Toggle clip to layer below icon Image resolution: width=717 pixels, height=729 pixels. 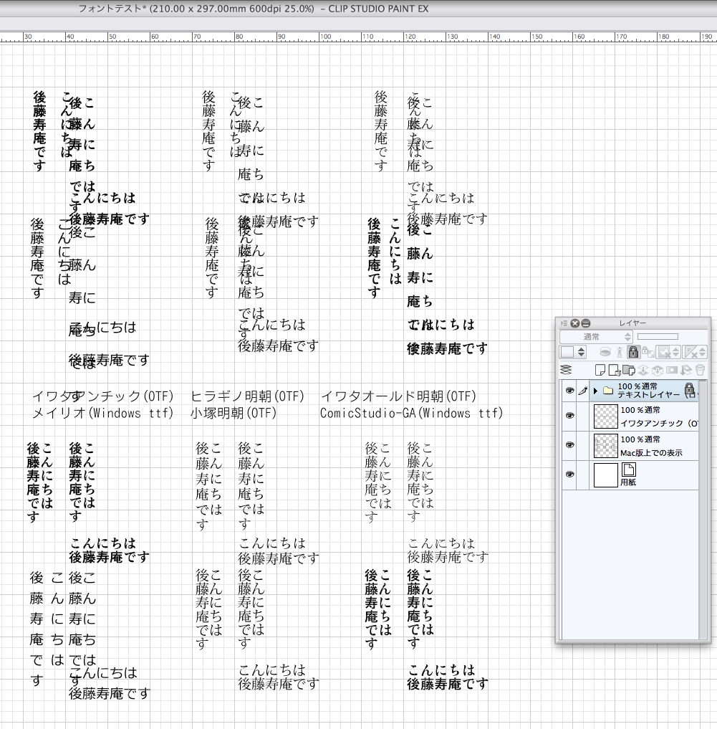[x=605, y=351]
